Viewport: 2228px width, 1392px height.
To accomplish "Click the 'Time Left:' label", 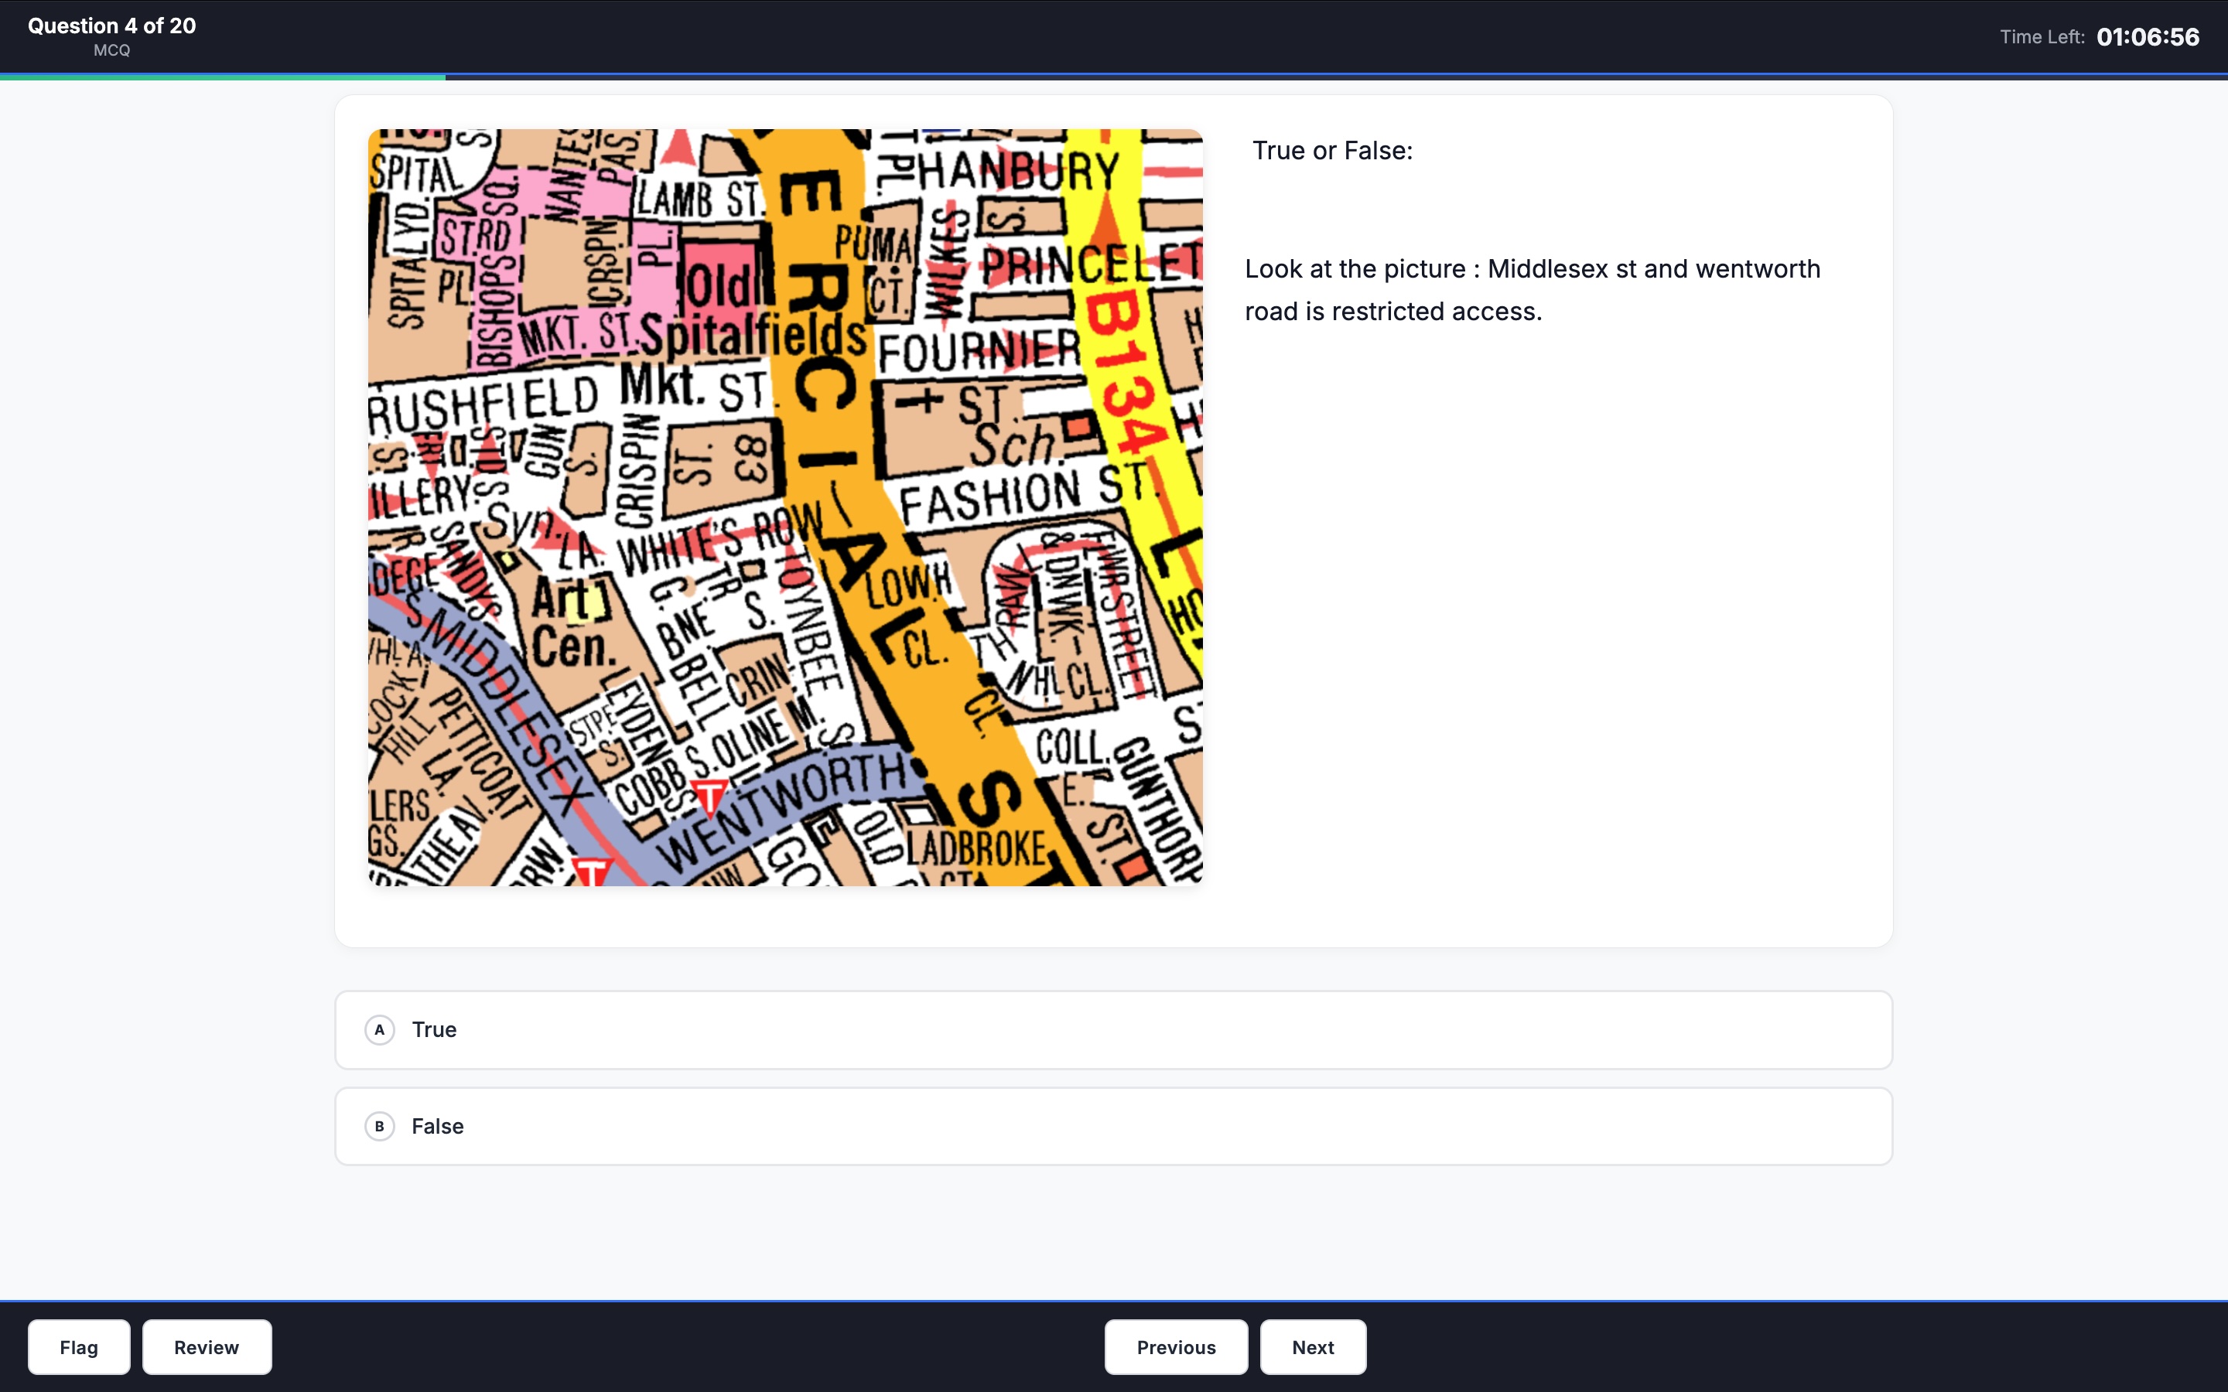I will click(2041, 37).
